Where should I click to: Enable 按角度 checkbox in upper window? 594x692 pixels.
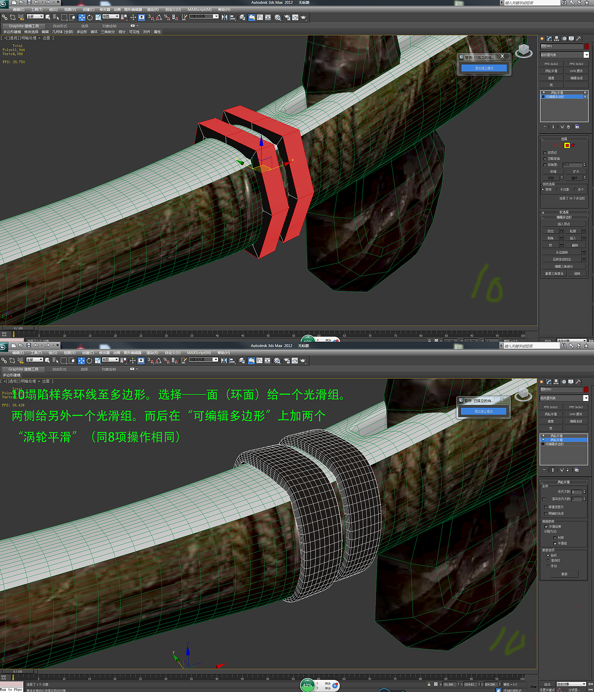tap(545, 165)
